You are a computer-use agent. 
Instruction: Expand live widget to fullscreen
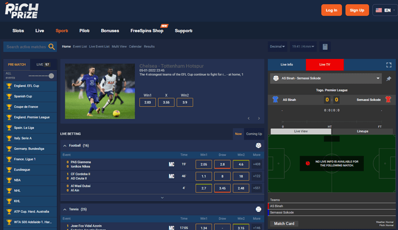point(389,65)
